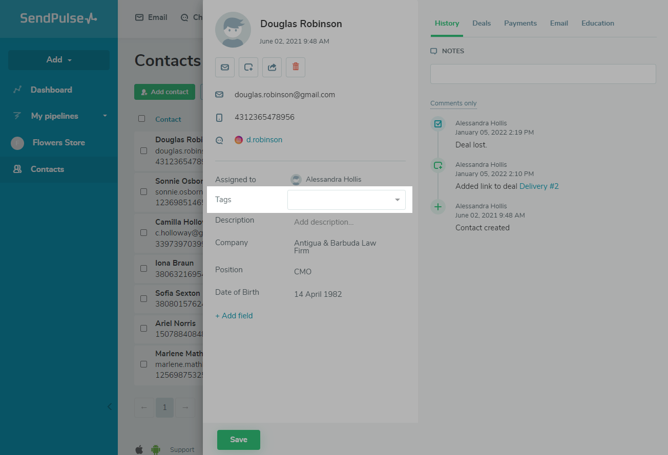Image resolution: width=668 pixels, height=455 pixels.
Task: Click Douglas Robinson's avatar image
Action: point(233,30)
